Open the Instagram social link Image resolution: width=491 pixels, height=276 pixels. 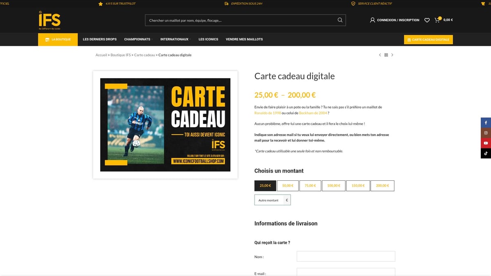coord(486,133)
